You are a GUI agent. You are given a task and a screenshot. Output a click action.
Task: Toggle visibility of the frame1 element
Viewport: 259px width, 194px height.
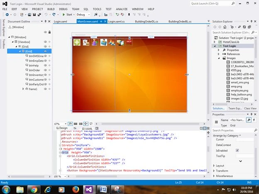point(45,89)
